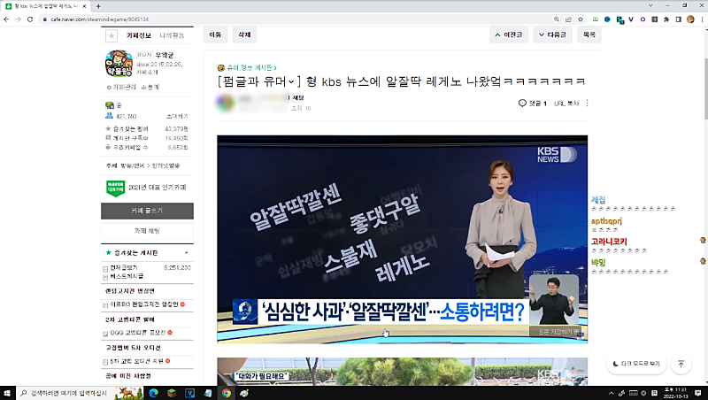Open the 통계 statistics link
Viewport: 708px width, 400px height.
coord(150,87)
